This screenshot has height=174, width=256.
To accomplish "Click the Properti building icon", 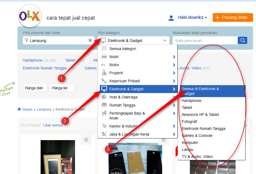I will 104,72.
